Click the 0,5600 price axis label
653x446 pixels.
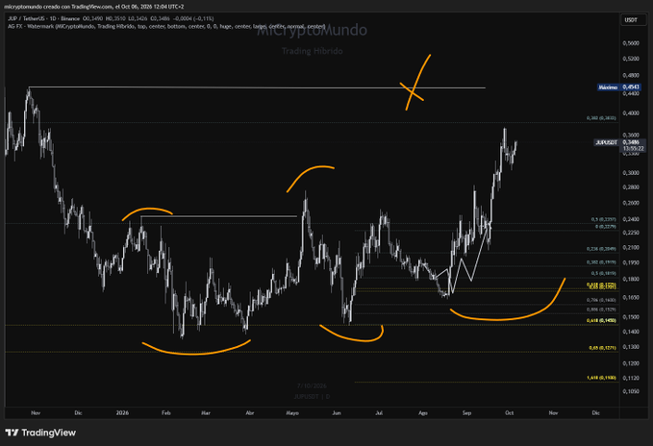tap(631, 43)
